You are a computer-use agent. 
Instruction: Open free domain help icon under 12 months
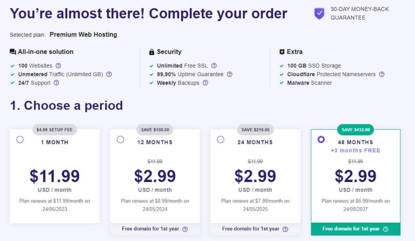(x=185, y=229)
